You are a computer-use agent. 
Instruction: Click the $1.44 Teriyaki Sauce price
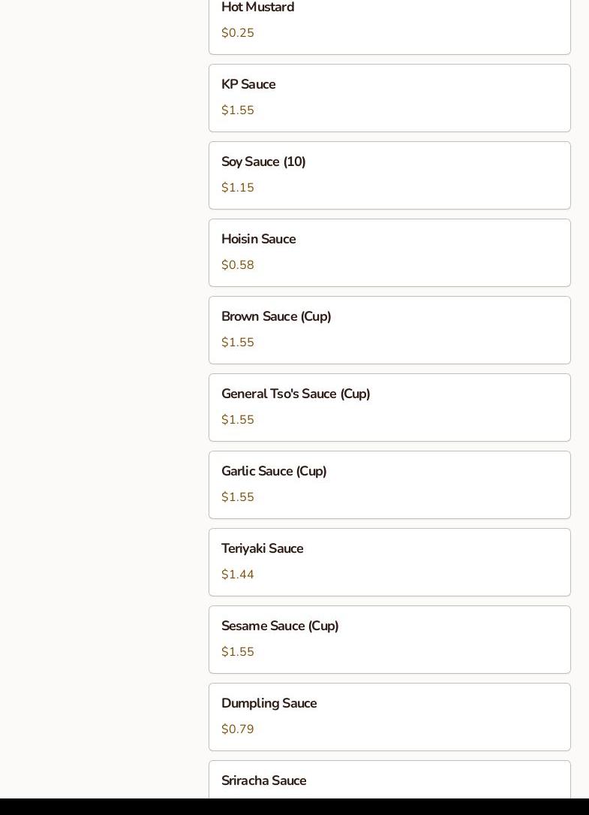[x=238, y=575]
